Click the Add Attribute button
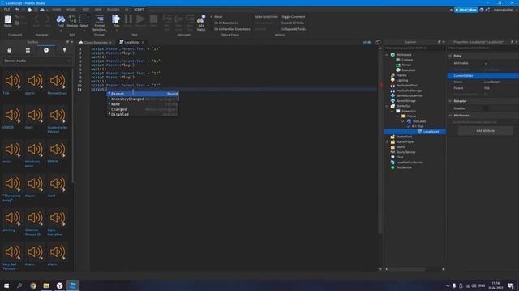Screen dimensions: 519x291 [485, 131]
